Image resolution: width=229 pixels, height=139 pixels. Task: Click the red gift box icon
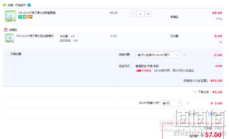[6, 30]
